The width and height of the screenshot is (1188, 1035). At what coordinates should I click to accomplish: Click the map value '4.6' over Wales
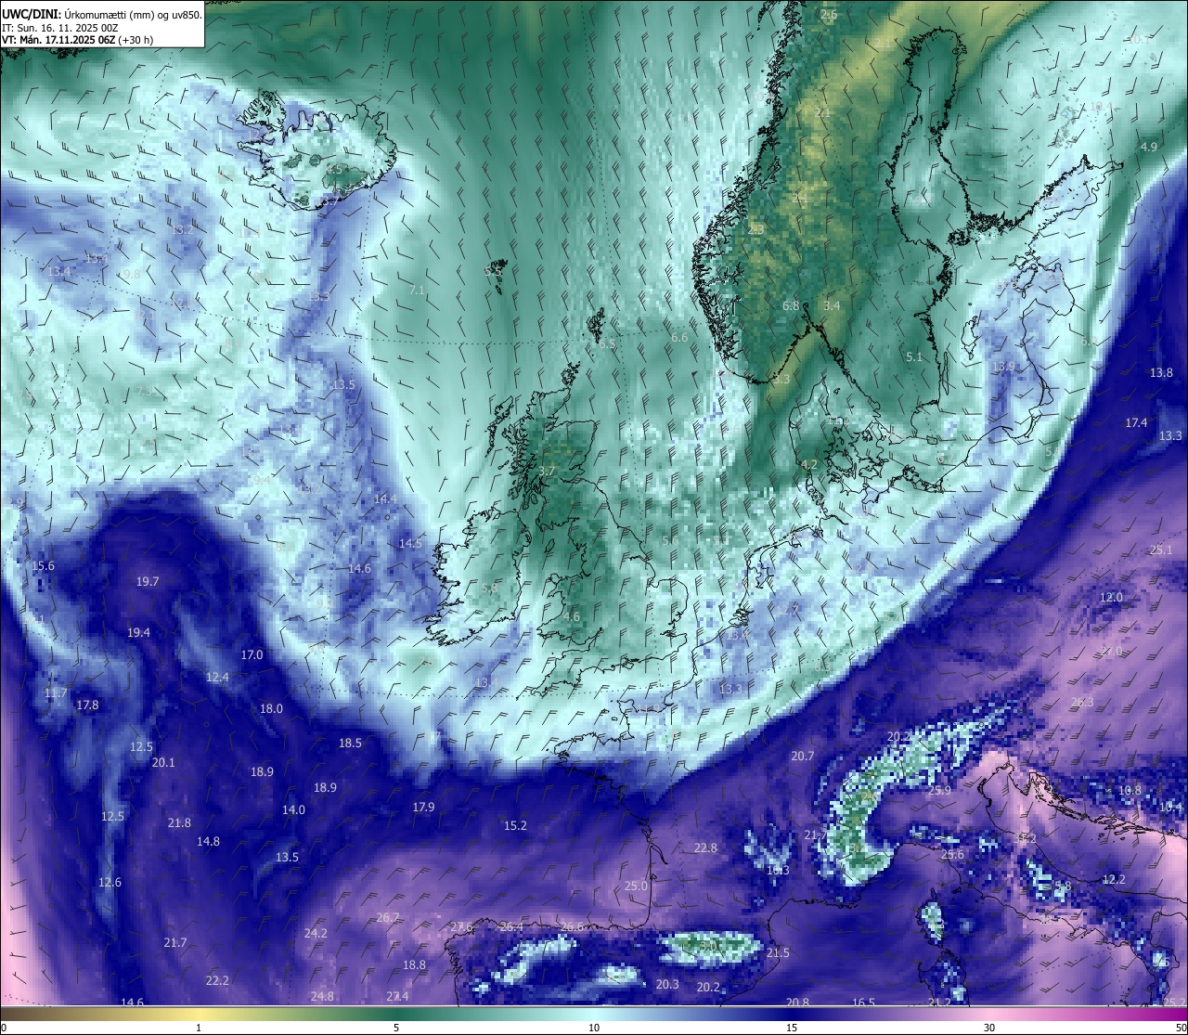(x=572, y=617)
